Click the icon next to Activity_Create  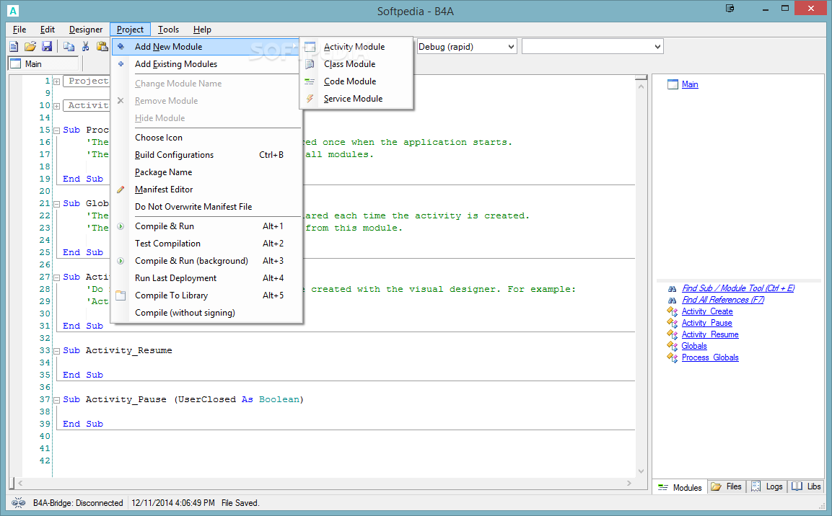coord(673,311)
